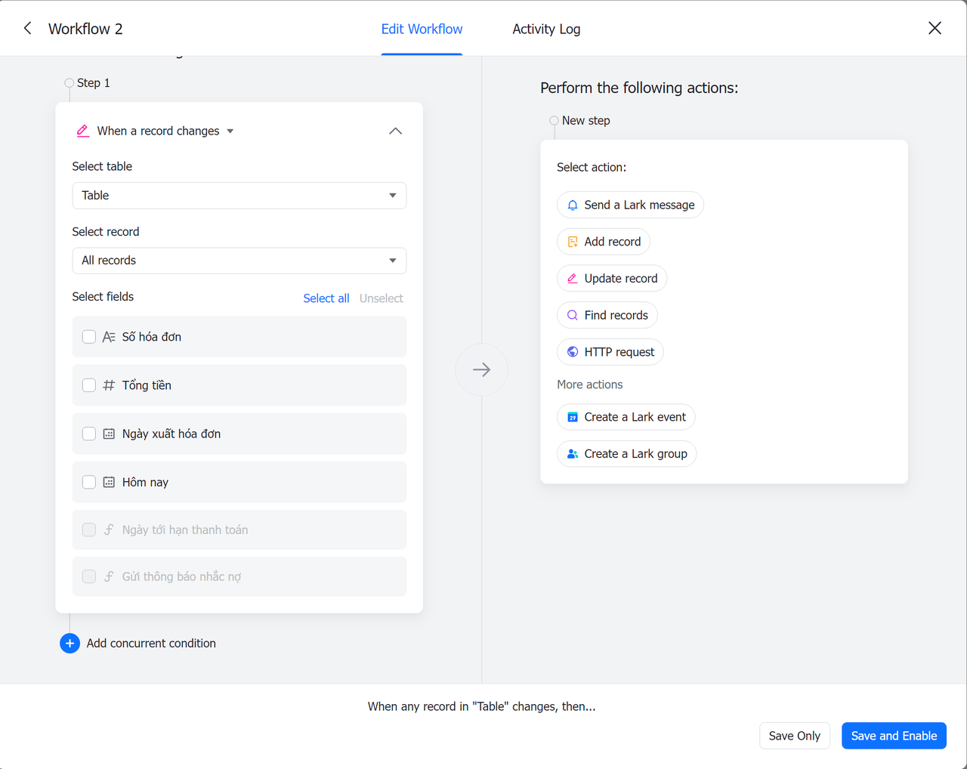Click the Select action label
The height and width of the screenshot is (769, 967).
click(x=592, y=168)
